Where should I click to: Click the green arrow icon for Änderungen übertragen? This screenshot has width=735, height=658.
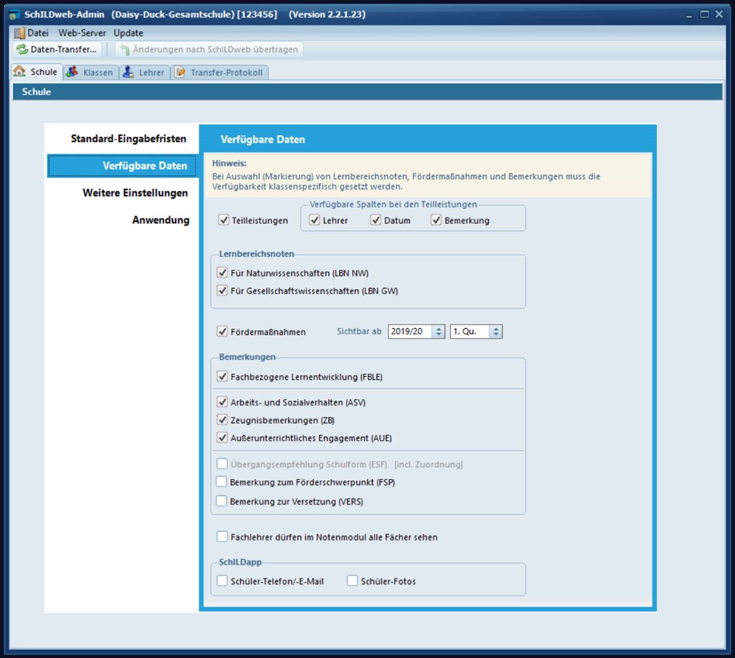tap(124, 50)
